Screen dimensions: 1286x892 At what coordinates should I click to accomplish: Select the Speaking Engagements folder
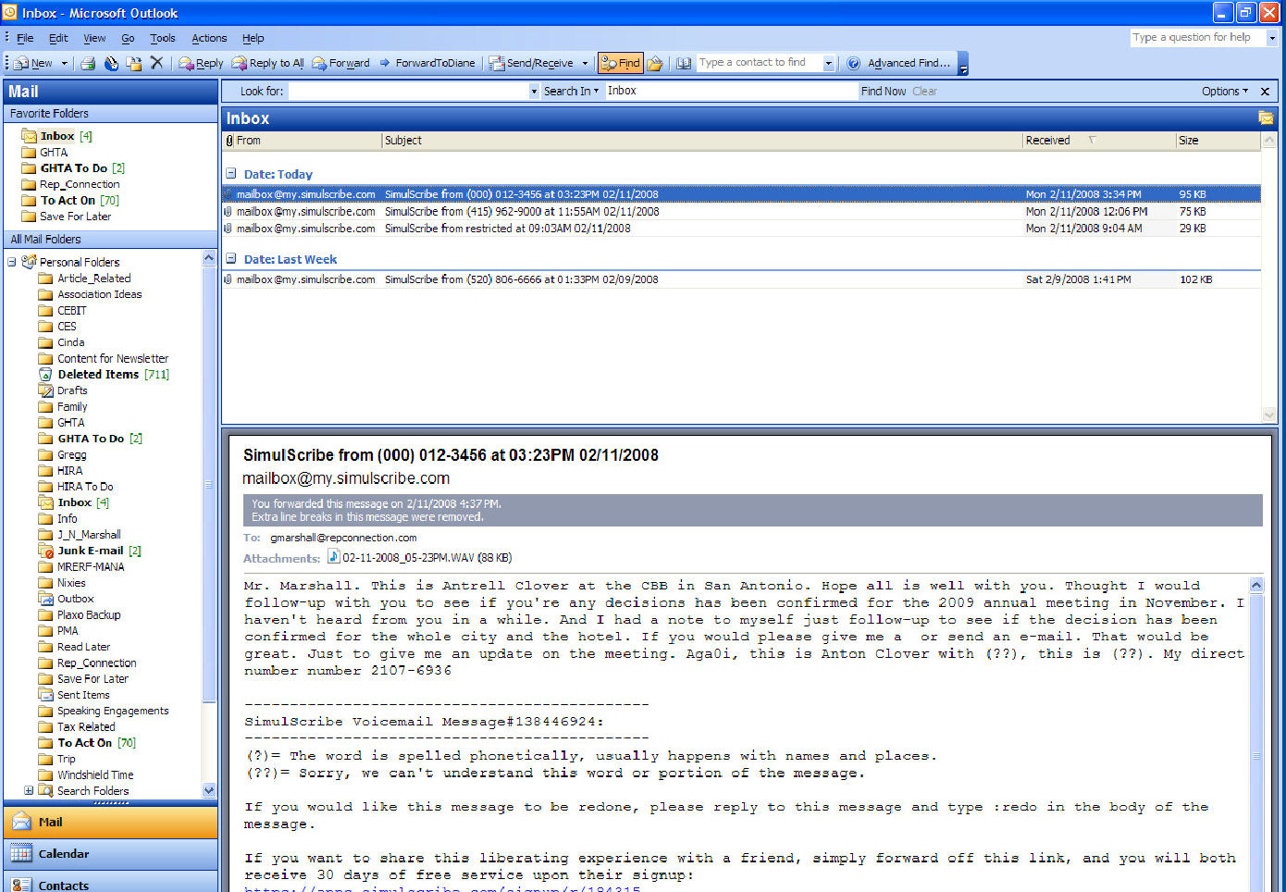(x=104, y=711)
